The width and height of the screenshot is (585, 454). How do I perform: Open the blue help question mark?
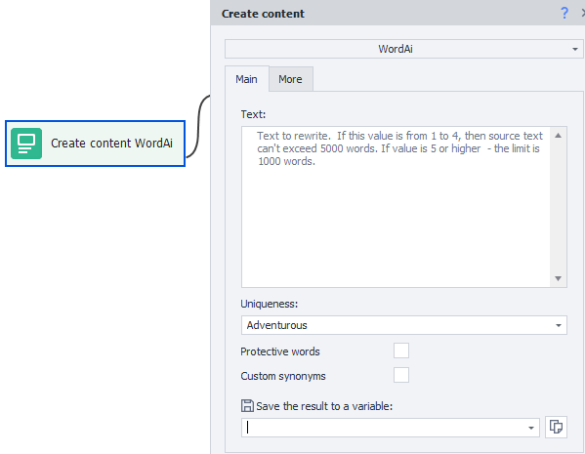[564, 13]
